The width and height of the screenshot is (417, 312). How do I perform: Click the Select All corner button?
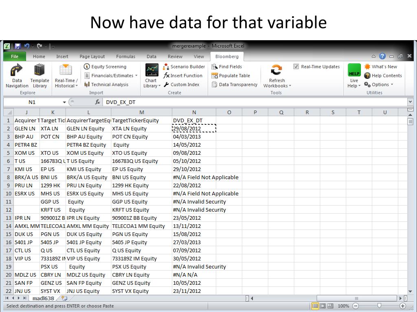point(8,112)
